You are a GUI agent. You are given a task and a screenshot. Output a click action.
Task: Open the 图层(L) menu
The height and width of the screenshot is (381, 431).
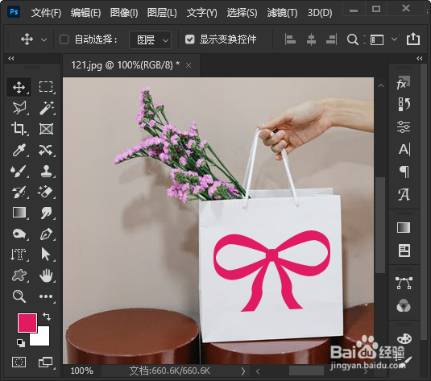162,13
